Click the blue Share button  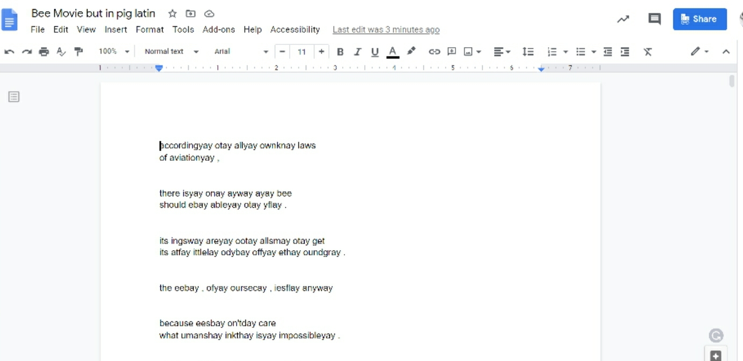coord(700,19)
